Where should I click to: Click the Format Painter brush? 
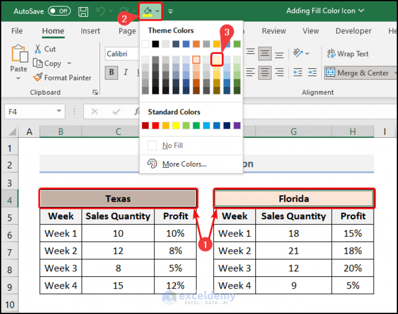click(x=38, y=77)
